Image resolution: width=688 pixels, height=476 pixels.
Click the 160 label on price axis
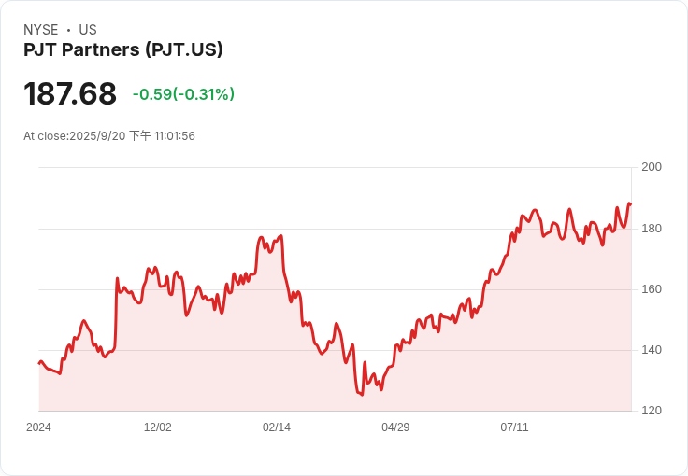tap(652, 289)
